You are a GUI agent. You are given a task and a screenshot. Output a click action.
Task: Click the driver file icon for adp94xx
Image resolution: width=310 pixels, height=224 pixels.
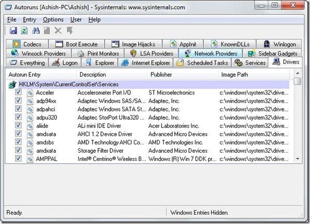pyautogui.click(x=30, y=101)
